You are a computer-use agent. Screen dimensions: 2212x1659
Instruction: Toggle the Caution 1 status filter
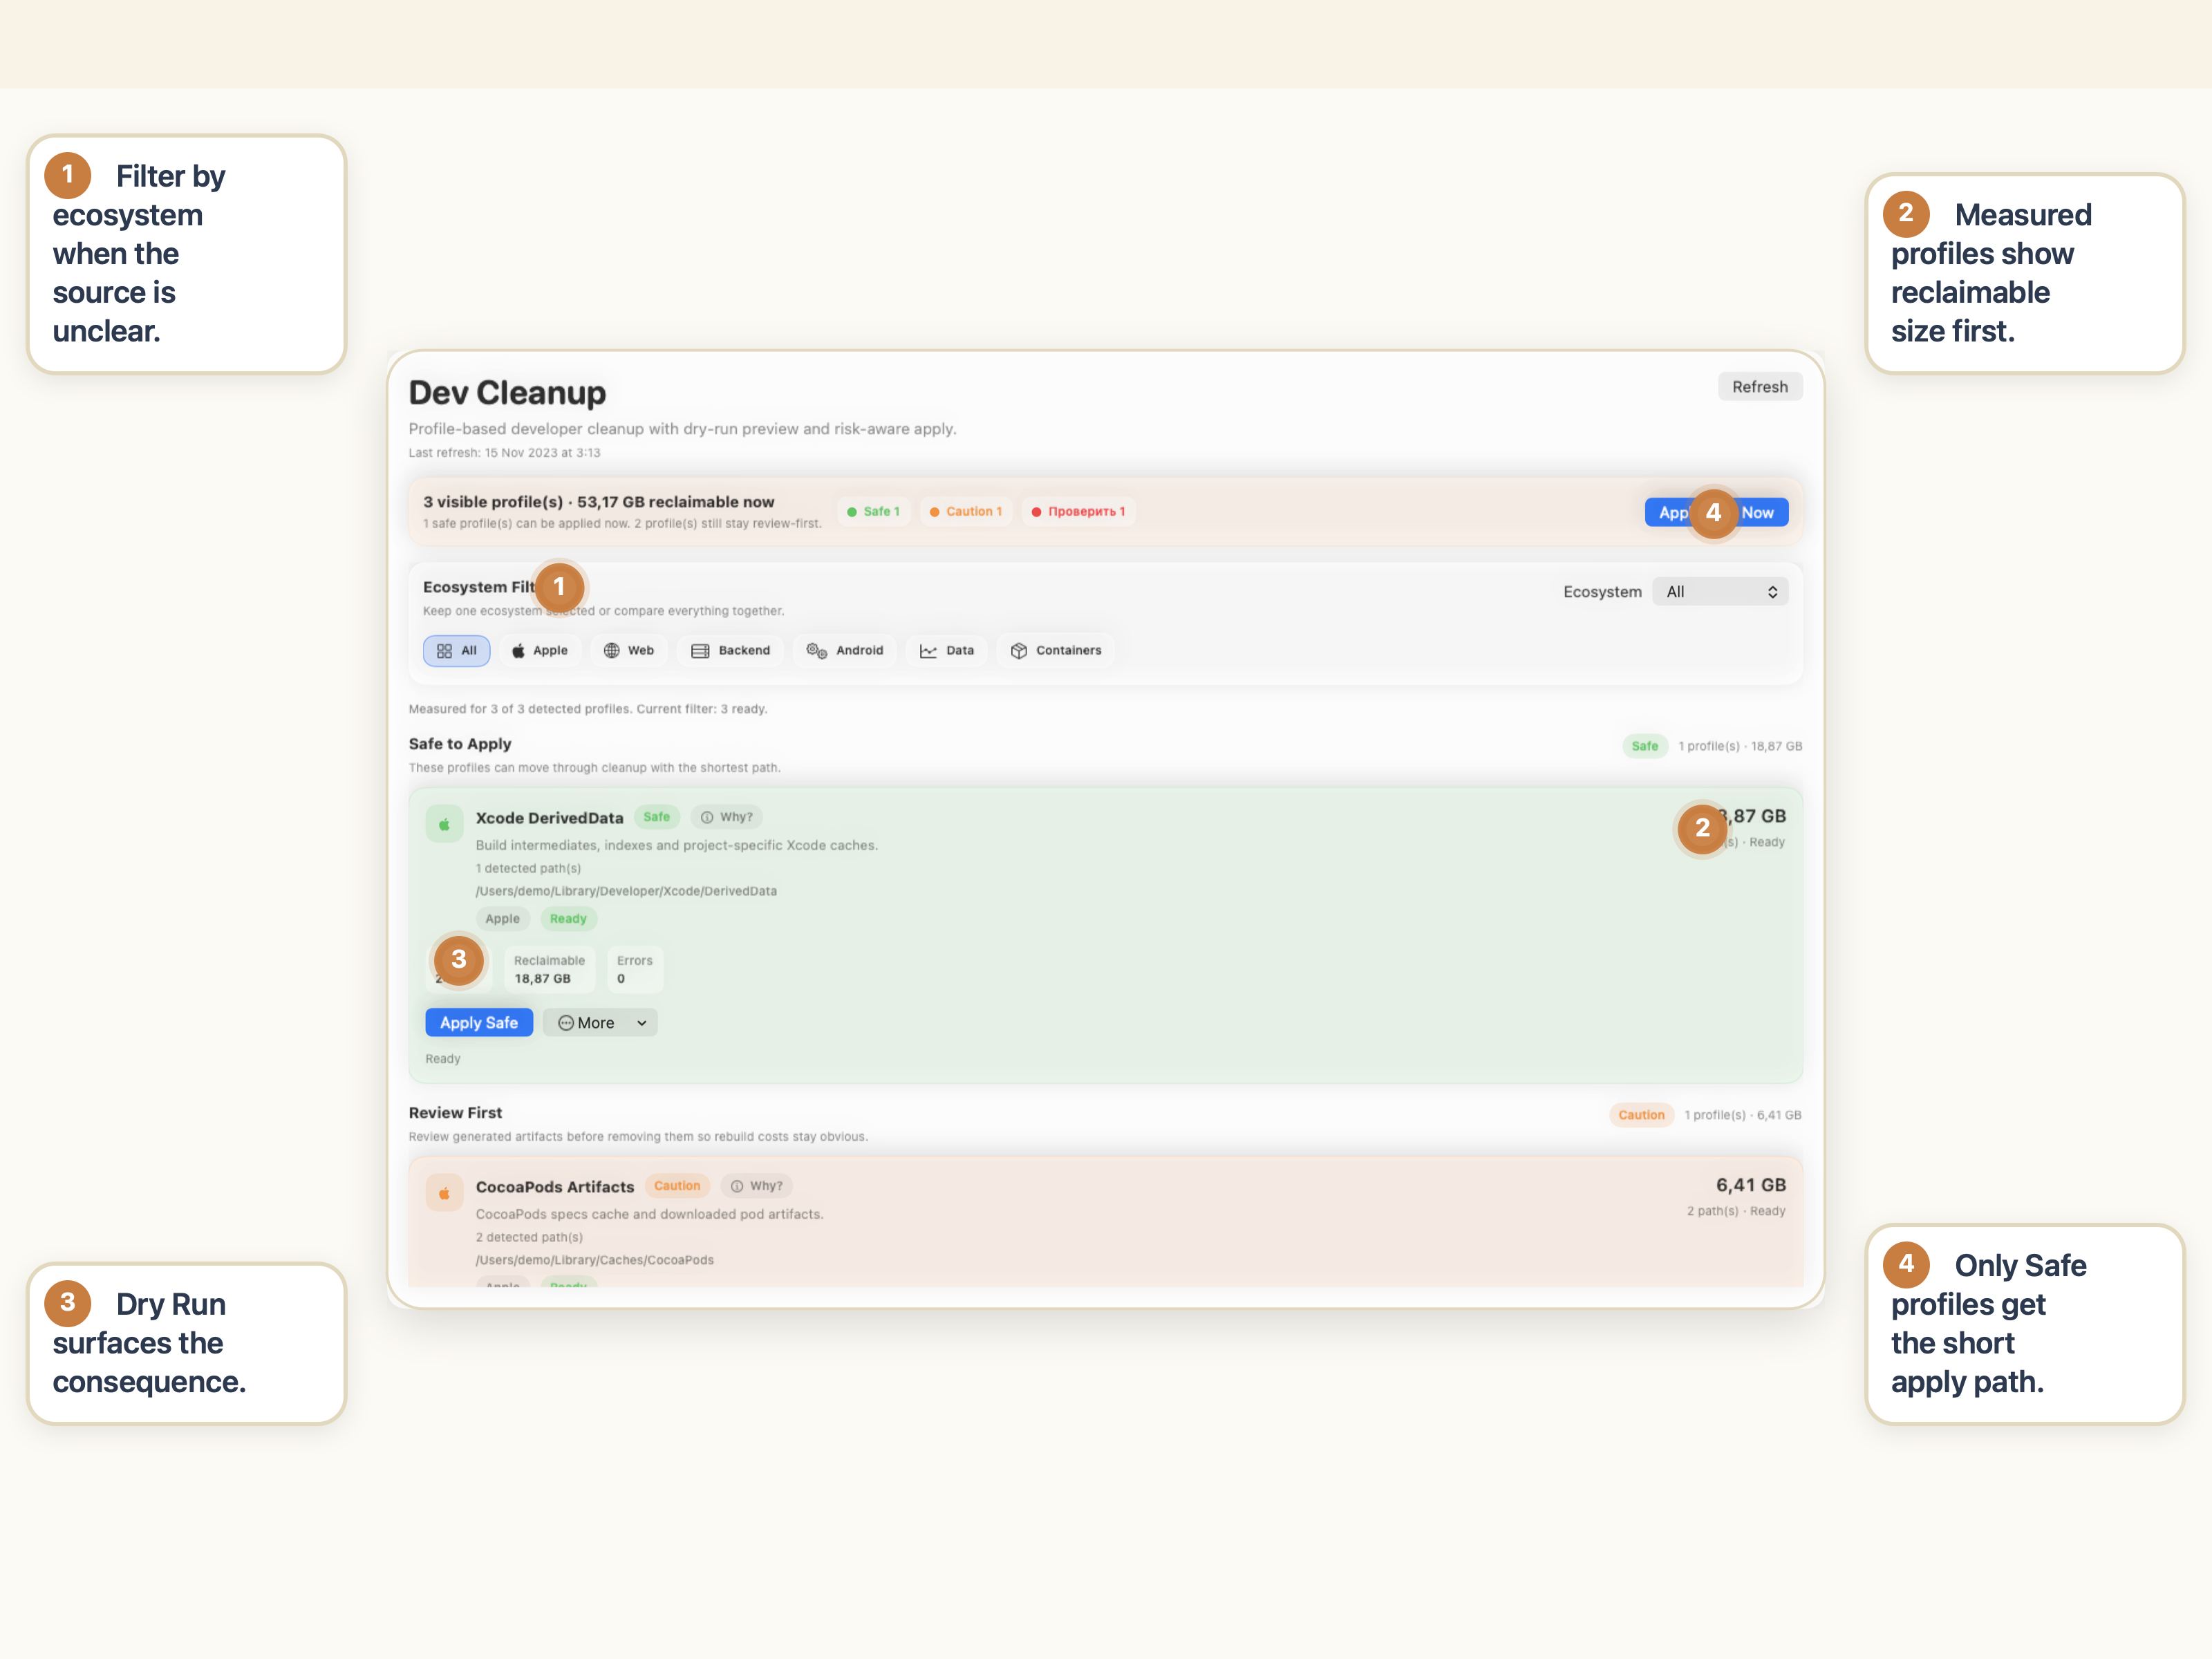coord(965,511)
